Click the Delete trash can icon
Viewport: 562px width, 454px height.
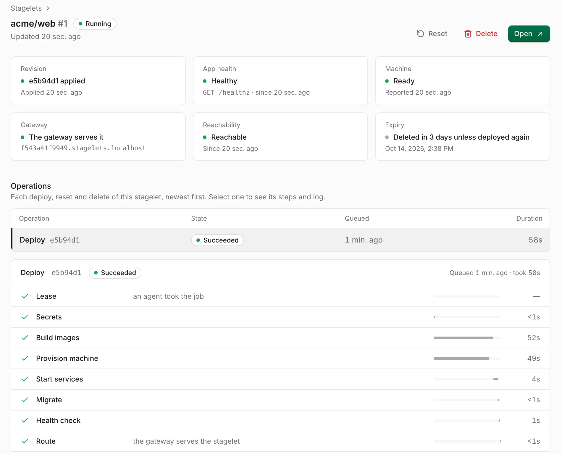point(468,34)
